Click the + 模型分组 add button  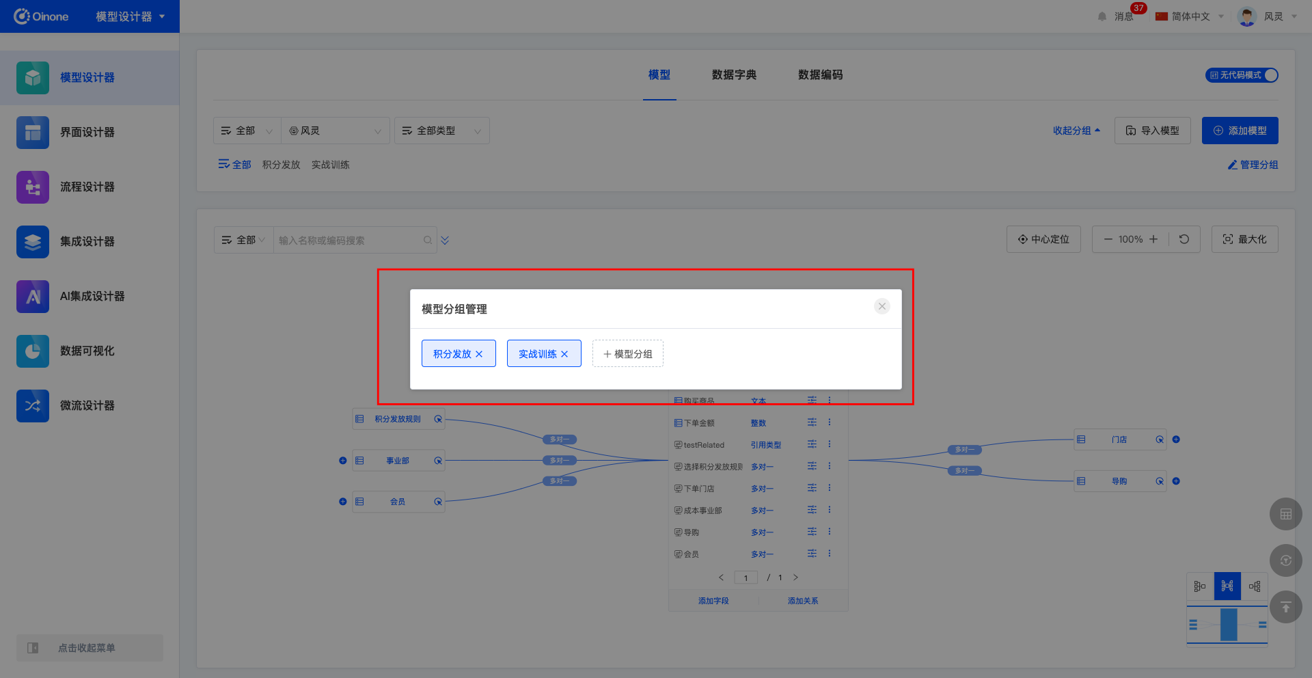coord(627,354)
